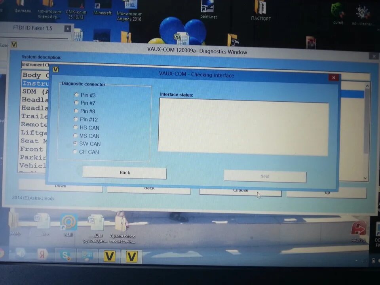Open the Excel file over the blue balloons
The width and height of the screenshot is (380, 285).
(x=181, y=39)
